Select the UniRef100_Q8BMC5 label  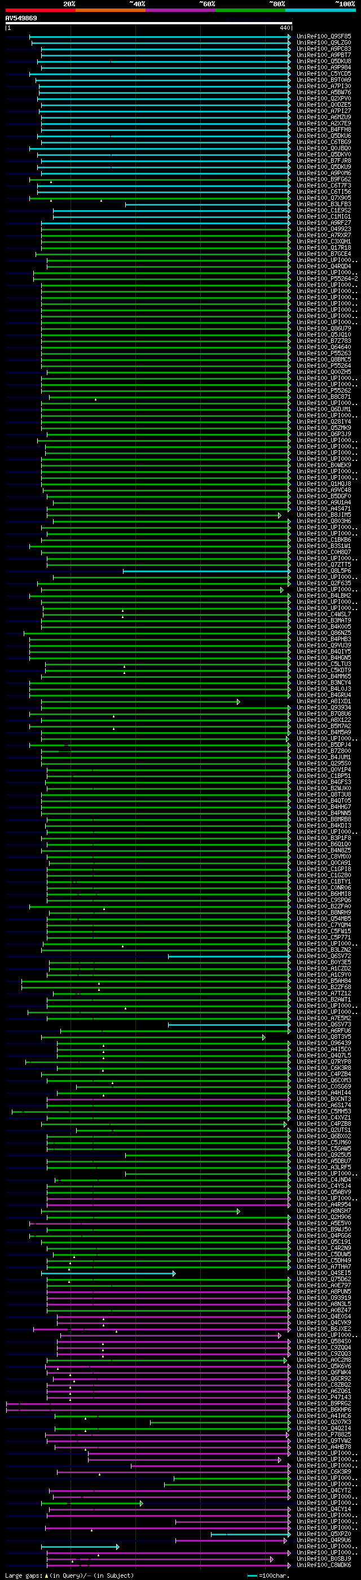click(x=324, y=359)
